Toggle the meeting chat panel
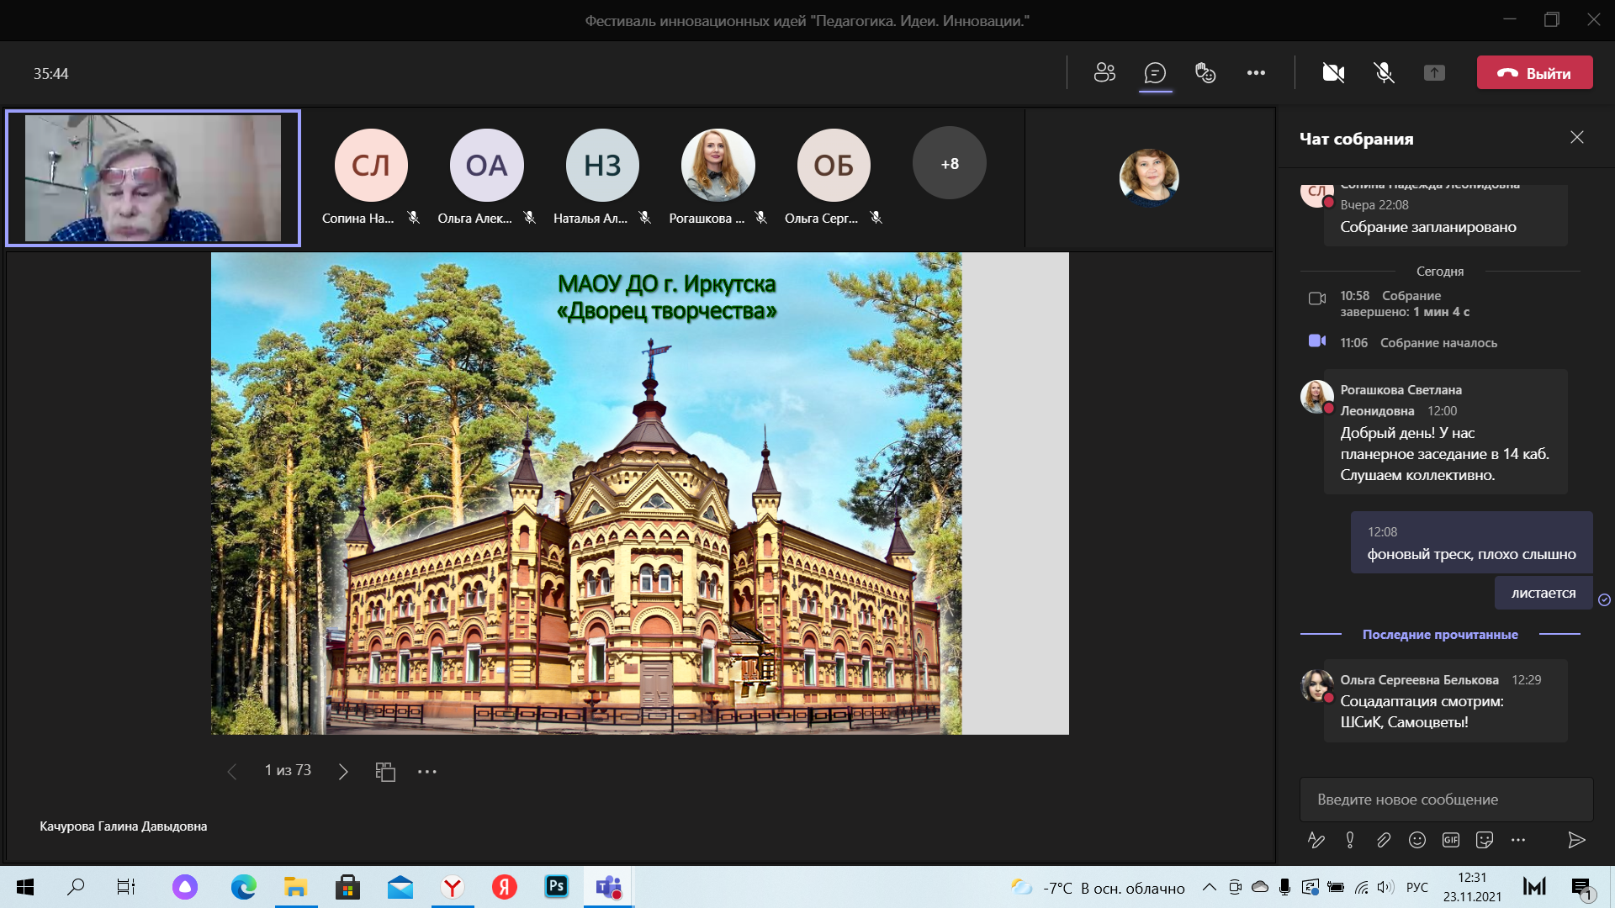The height and width of the screenshot is (908, 1615). (1155, 73)
